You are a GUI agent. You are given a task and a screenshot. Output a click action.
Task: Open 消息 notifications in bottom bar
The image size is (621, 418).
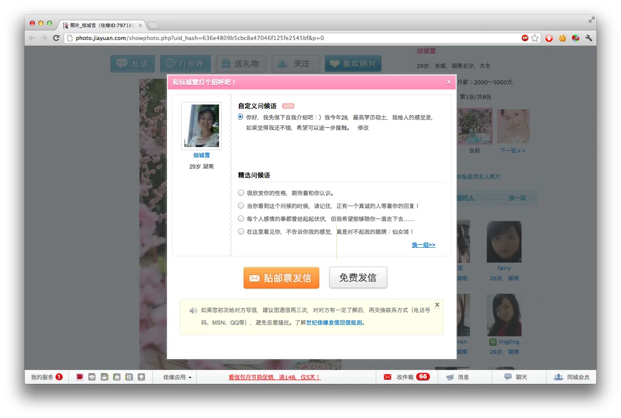pyautogui.click(x=458, y=377)
